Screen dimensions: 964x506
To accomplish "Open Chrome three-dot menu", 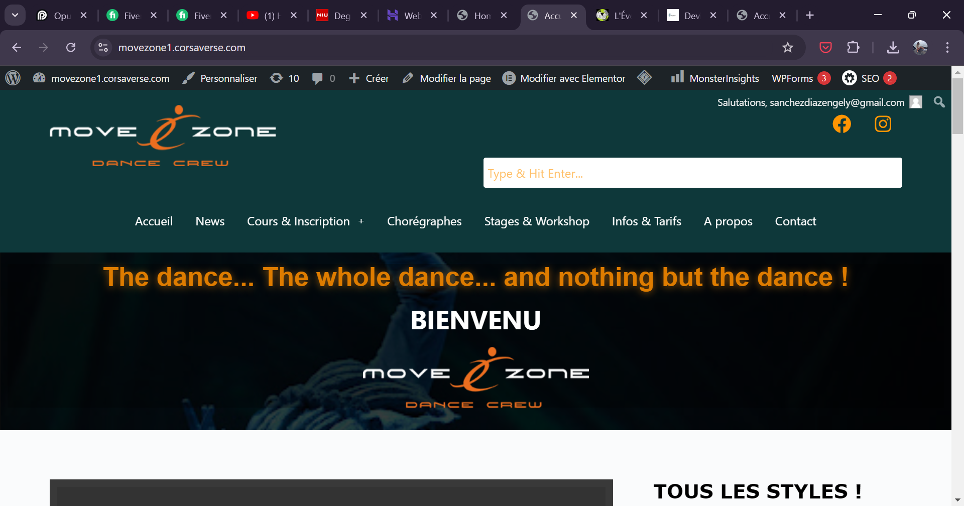I will point(947,48).
